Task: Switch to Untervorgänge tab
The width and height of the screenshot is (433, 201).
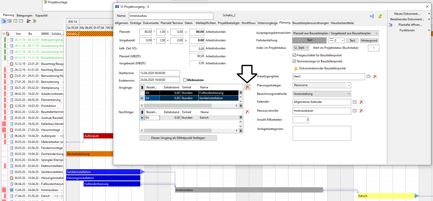Action: (267, 23)
